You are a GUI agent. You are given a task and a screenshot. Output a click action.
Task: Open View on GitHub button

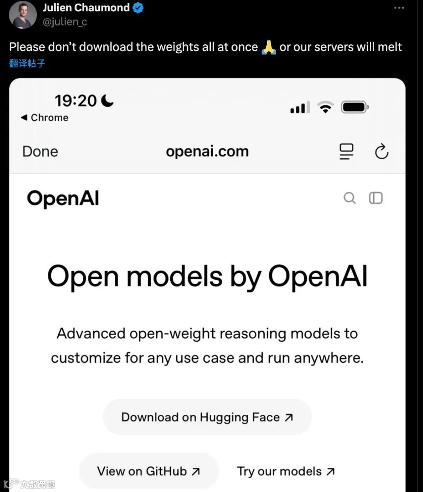click(x=149, y=471)
